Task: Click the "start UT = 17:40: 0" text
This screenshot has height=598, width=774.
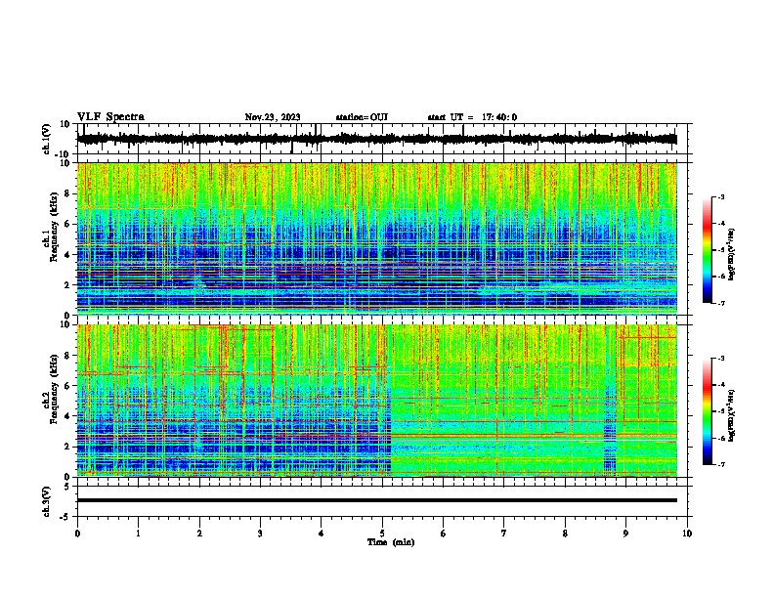Action: [472, 117]
